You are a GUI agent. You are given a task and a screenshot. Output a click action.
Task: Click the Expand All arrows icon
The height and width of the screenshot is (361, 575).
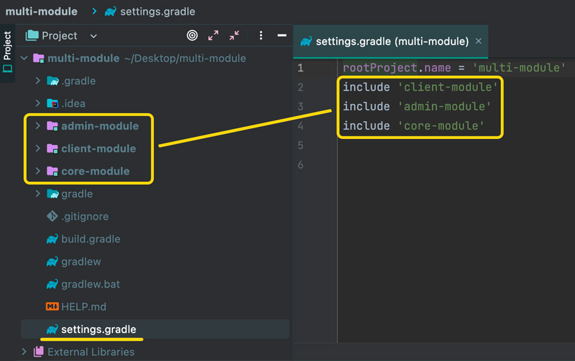(x=213, y=36)
